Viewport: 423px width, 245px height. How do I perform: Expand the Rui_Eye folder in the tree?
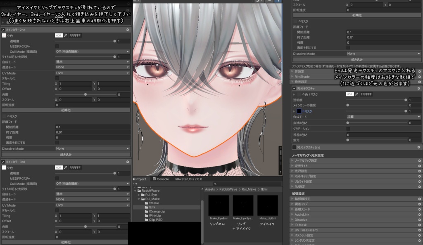[138, 195]
